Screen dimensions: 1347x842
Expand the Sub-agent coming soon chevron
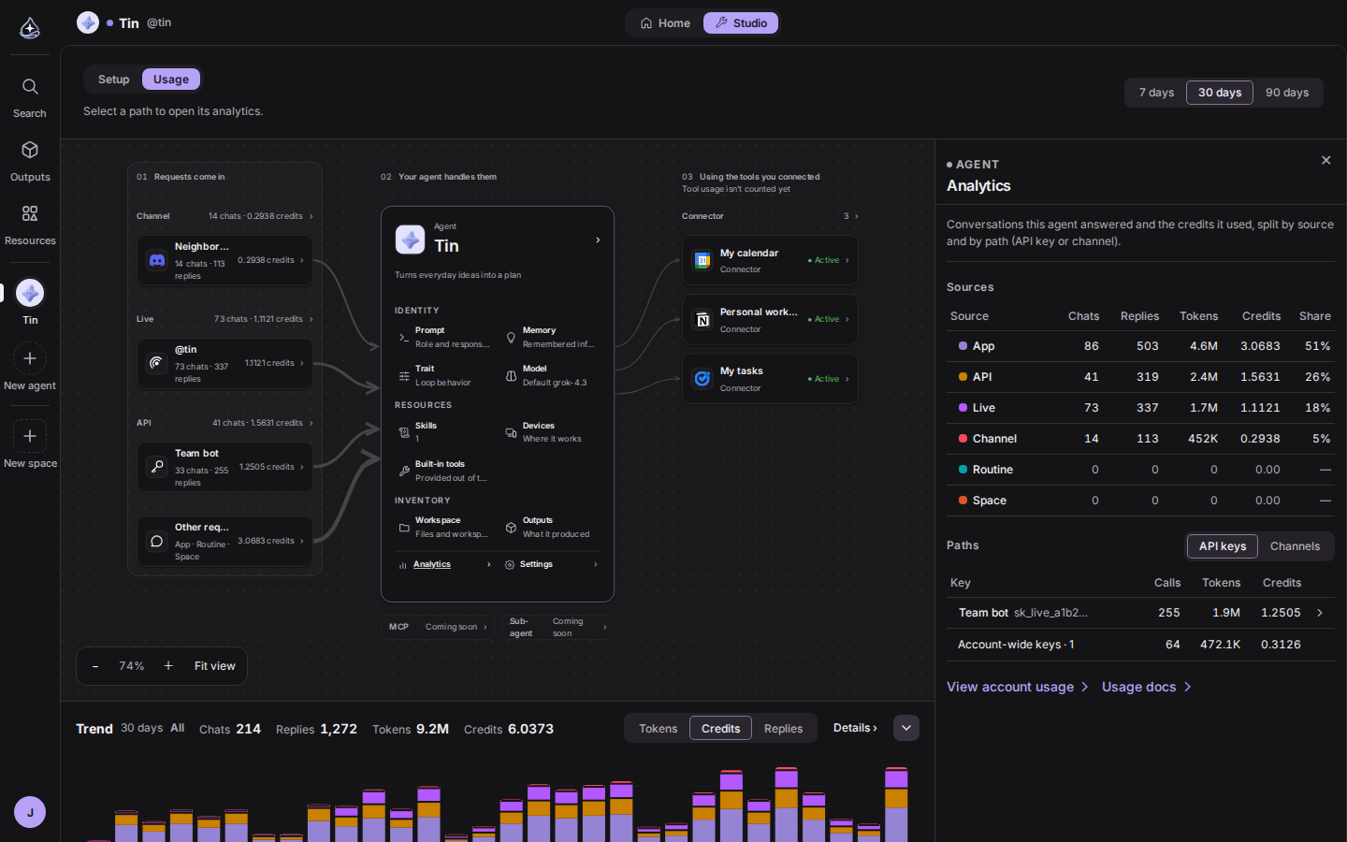tap(604, 628)
